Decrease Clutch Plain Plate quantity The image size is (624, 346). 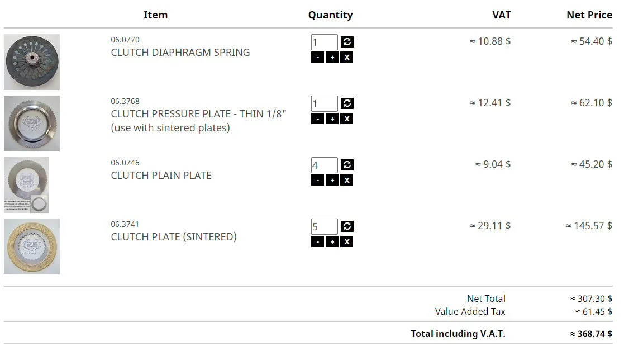pyautogui.click(x=317, y=180)
